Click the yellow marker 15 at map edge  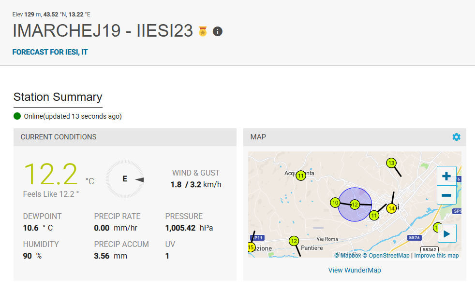tap(251, 247)
